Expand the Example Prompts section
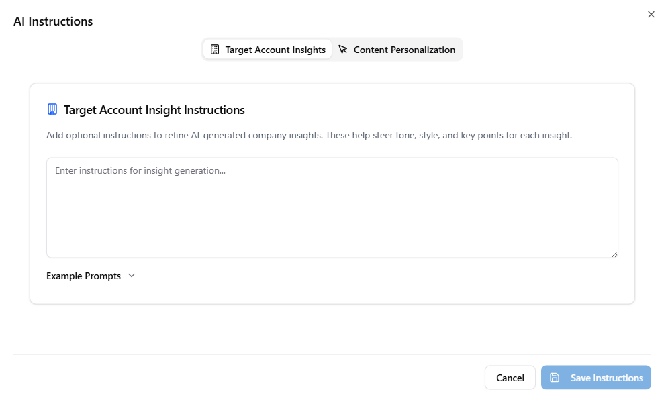The width and height of the screenshot is (668, 404). coord(84,276)
